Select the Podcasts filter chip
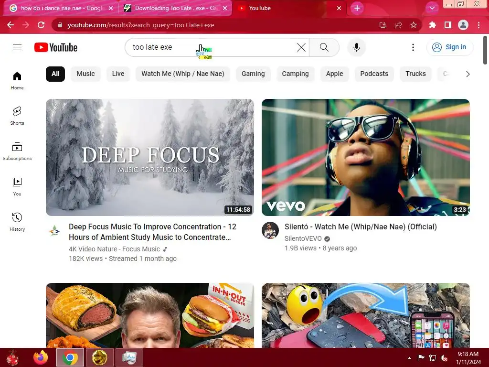The height and width of the screenshot is (367, 489). point(374,74)
